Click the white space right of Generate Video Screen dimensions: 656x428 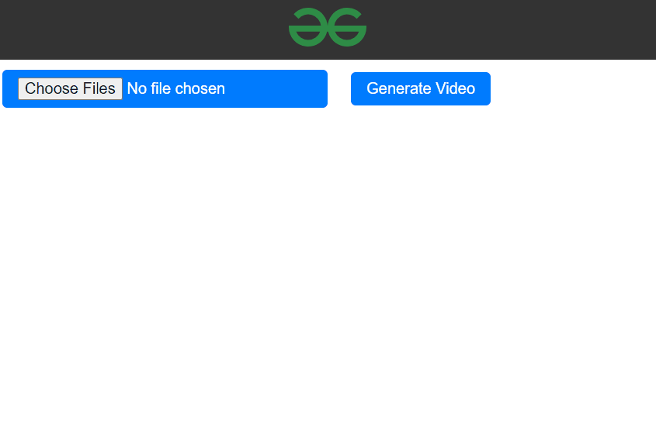573,88
